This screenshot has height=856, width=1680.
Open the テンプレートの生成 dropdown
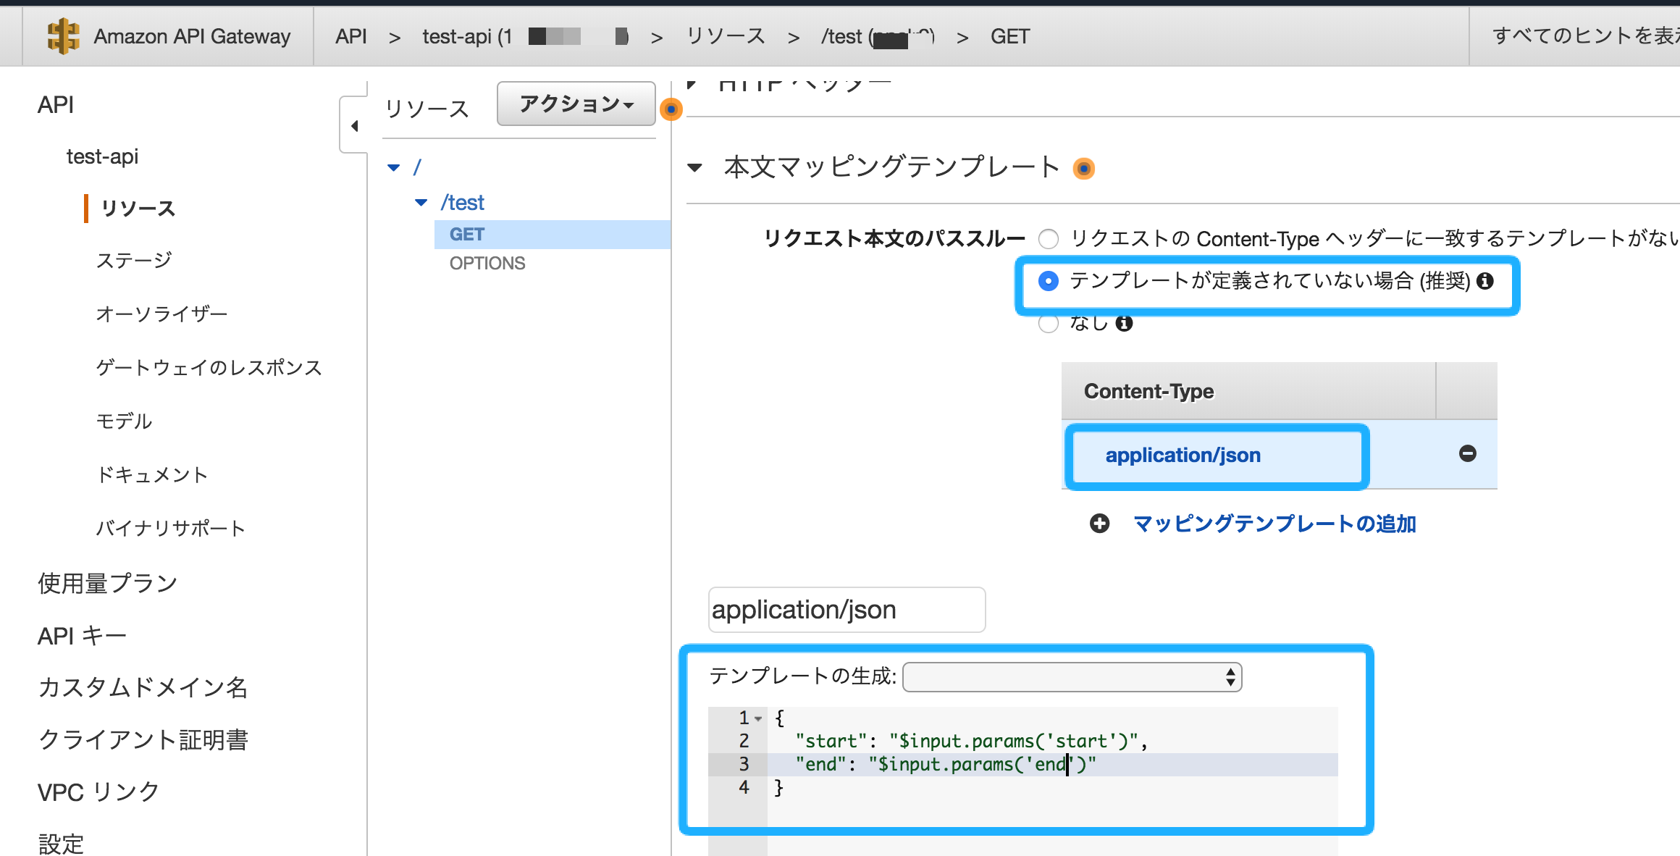pos(1072,677)
